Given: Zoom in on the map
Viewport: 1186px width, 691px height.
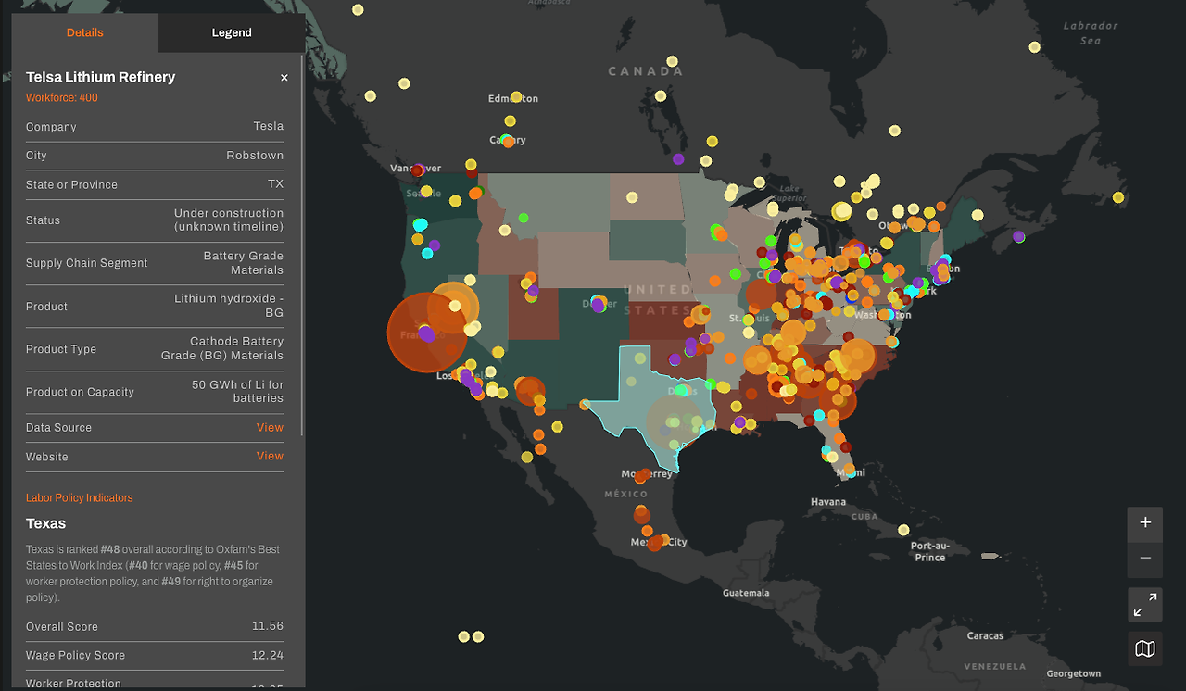Looking at the screenshot, I should (1145, 523).
